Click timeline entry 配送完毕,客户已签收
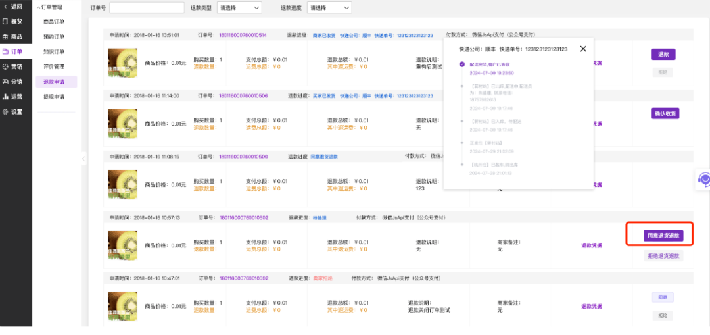Screen dimensions: 710x335 [490, 64]
